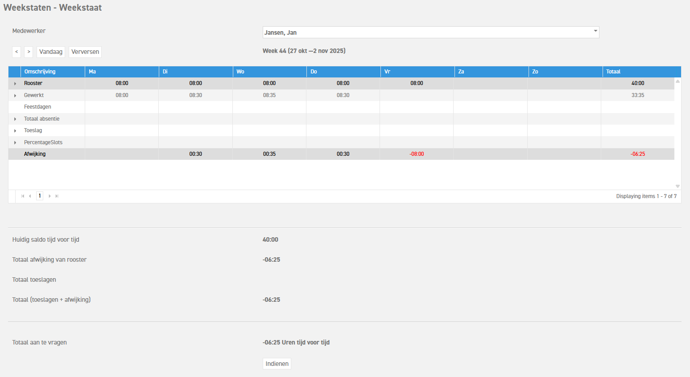Screen dimensions: 690x377
Task: Jump to first page in pager
Action: 23,196
